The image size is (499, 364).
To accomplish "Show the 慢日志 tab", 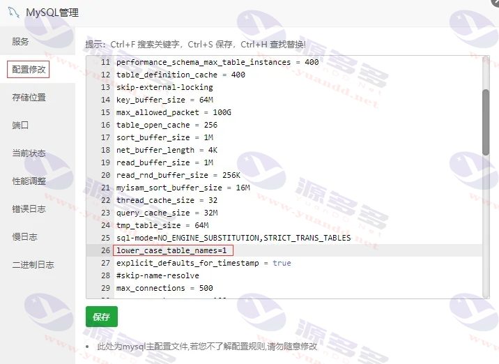I will click(25, 237).
